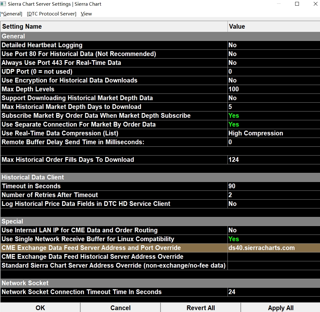Click the Apply All button

[281, 308]
